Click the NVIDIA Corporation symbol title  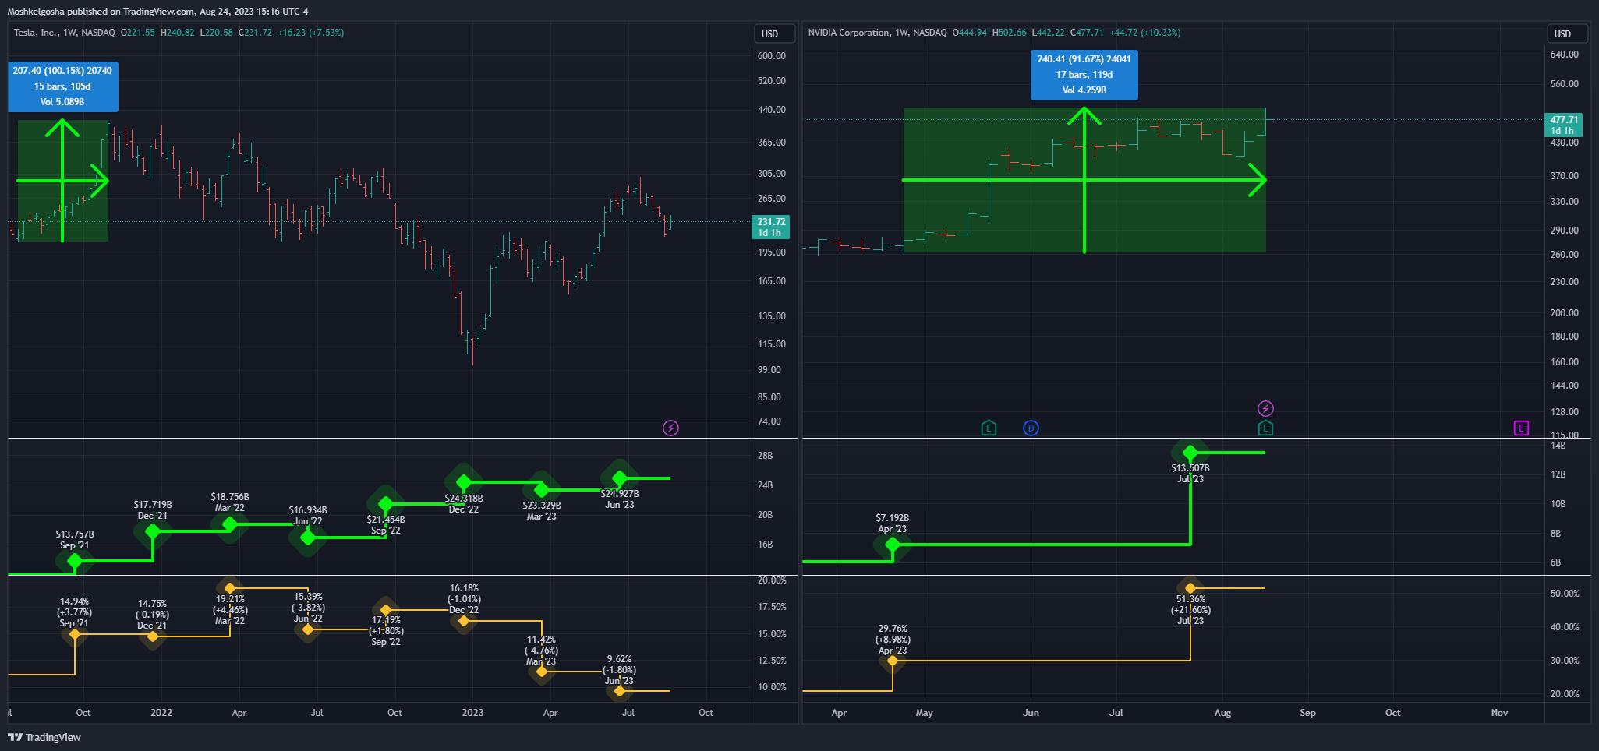(x=848, y=33)
